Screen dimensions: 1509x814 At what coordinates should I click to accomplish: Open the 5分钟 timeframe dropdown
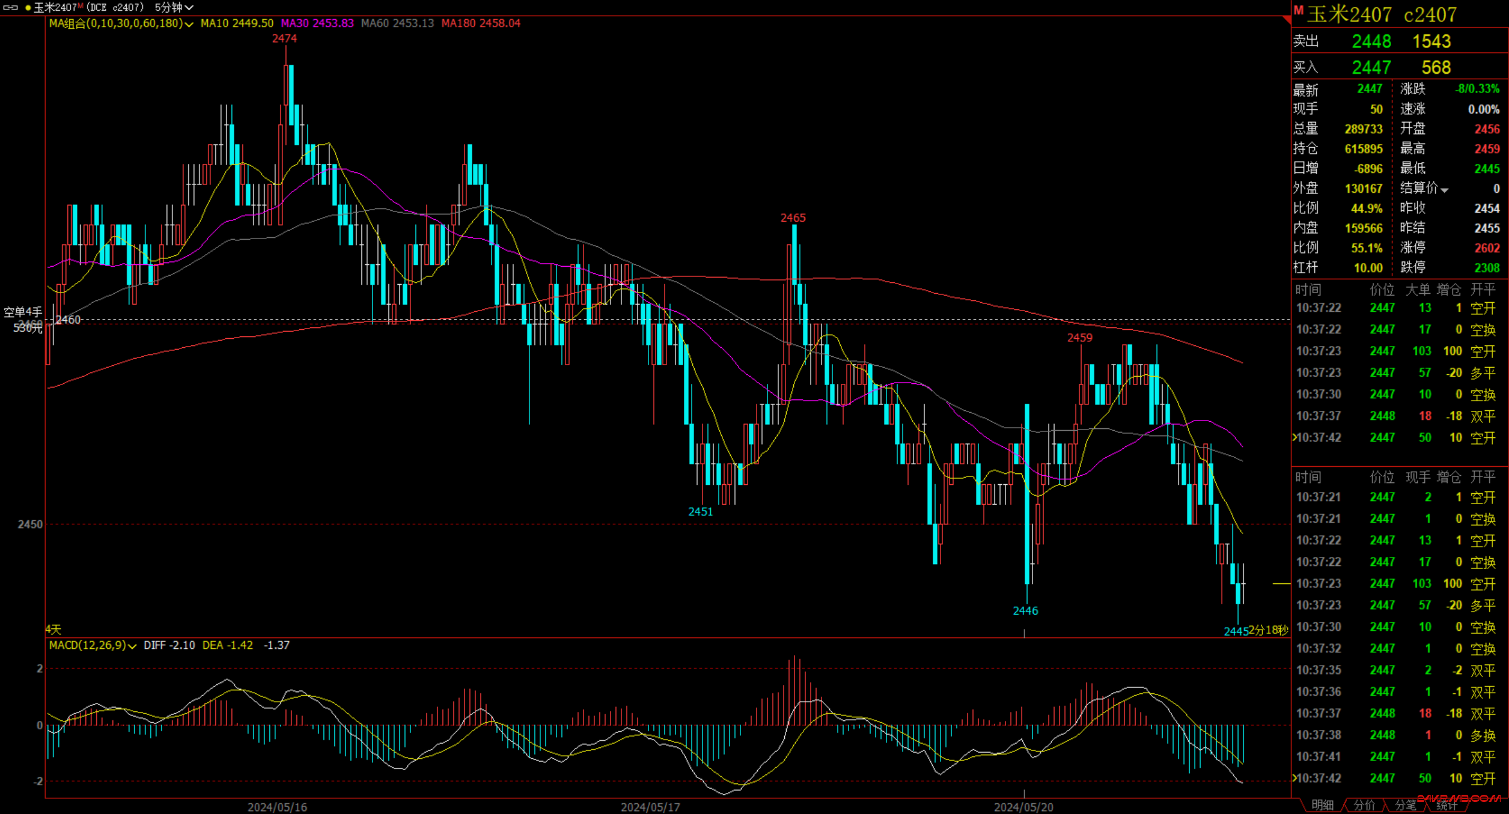click(174, 8)
